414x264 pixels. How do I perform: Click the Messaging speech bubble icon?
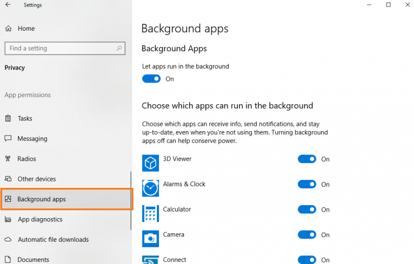pos(8,138)
